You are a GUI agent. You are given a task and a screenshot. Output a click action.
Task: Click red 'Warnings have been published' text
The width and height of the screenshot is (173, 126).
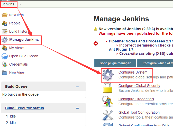point(136,33)
